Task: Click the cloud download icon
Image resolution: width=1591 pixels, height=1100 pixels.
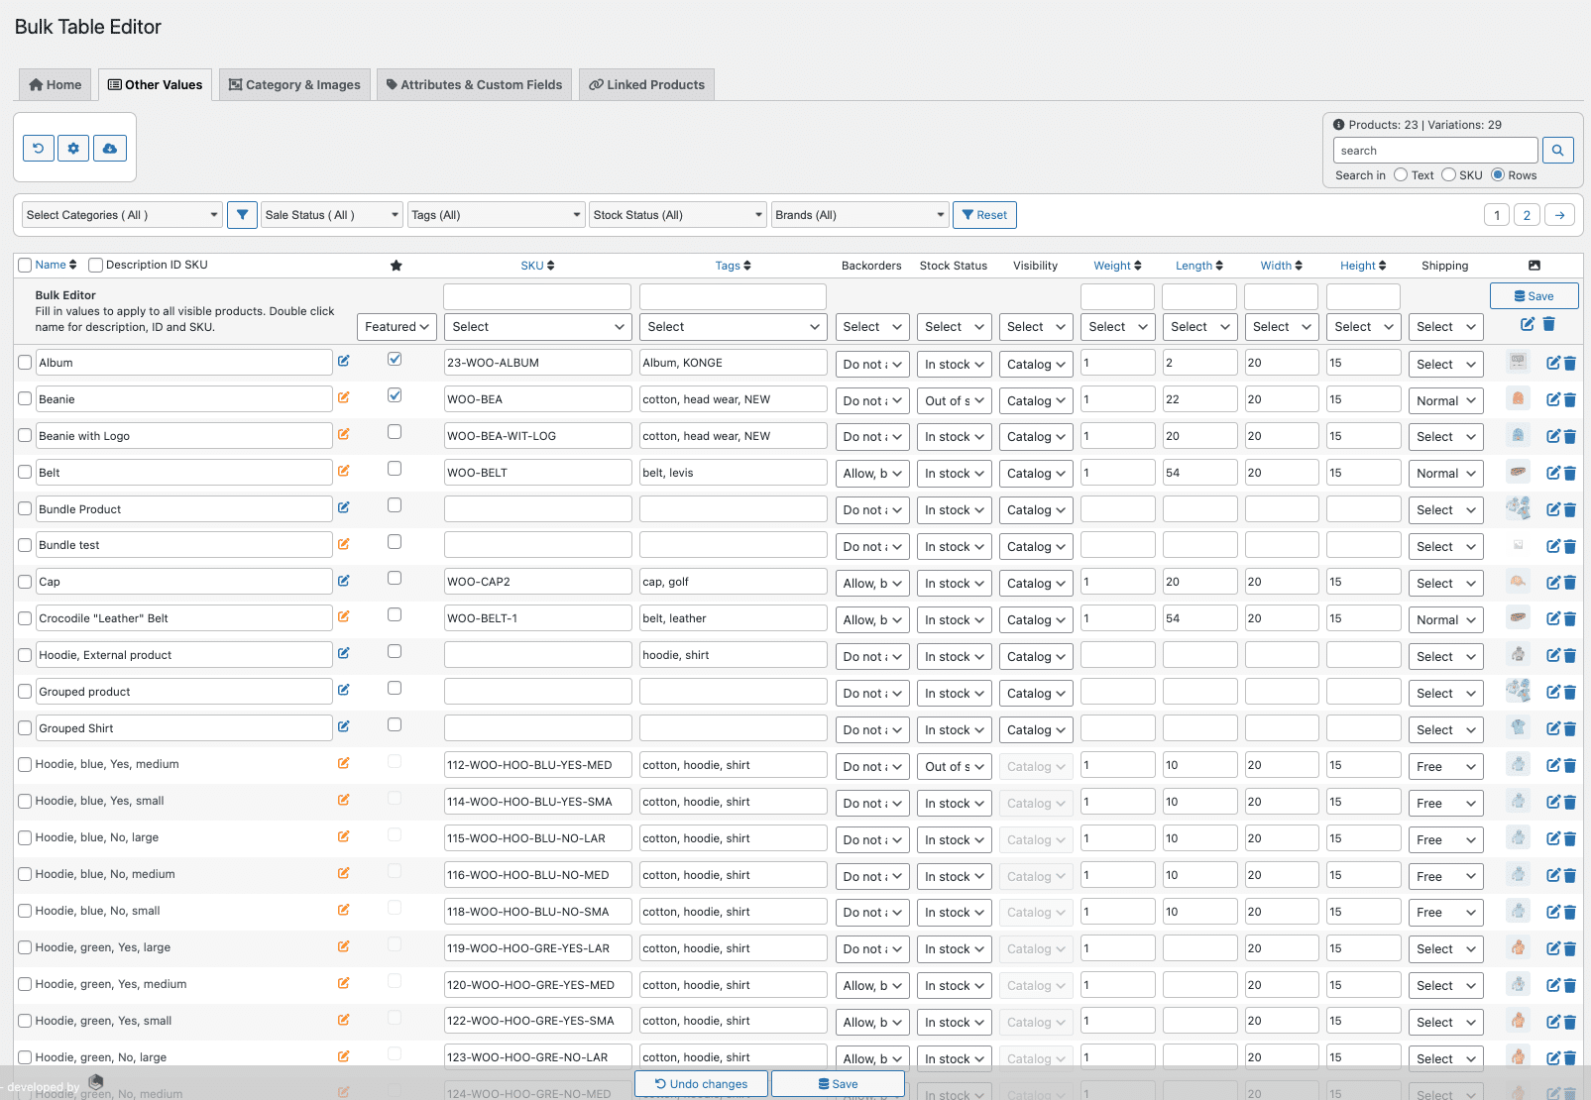Action: point(109,148)
